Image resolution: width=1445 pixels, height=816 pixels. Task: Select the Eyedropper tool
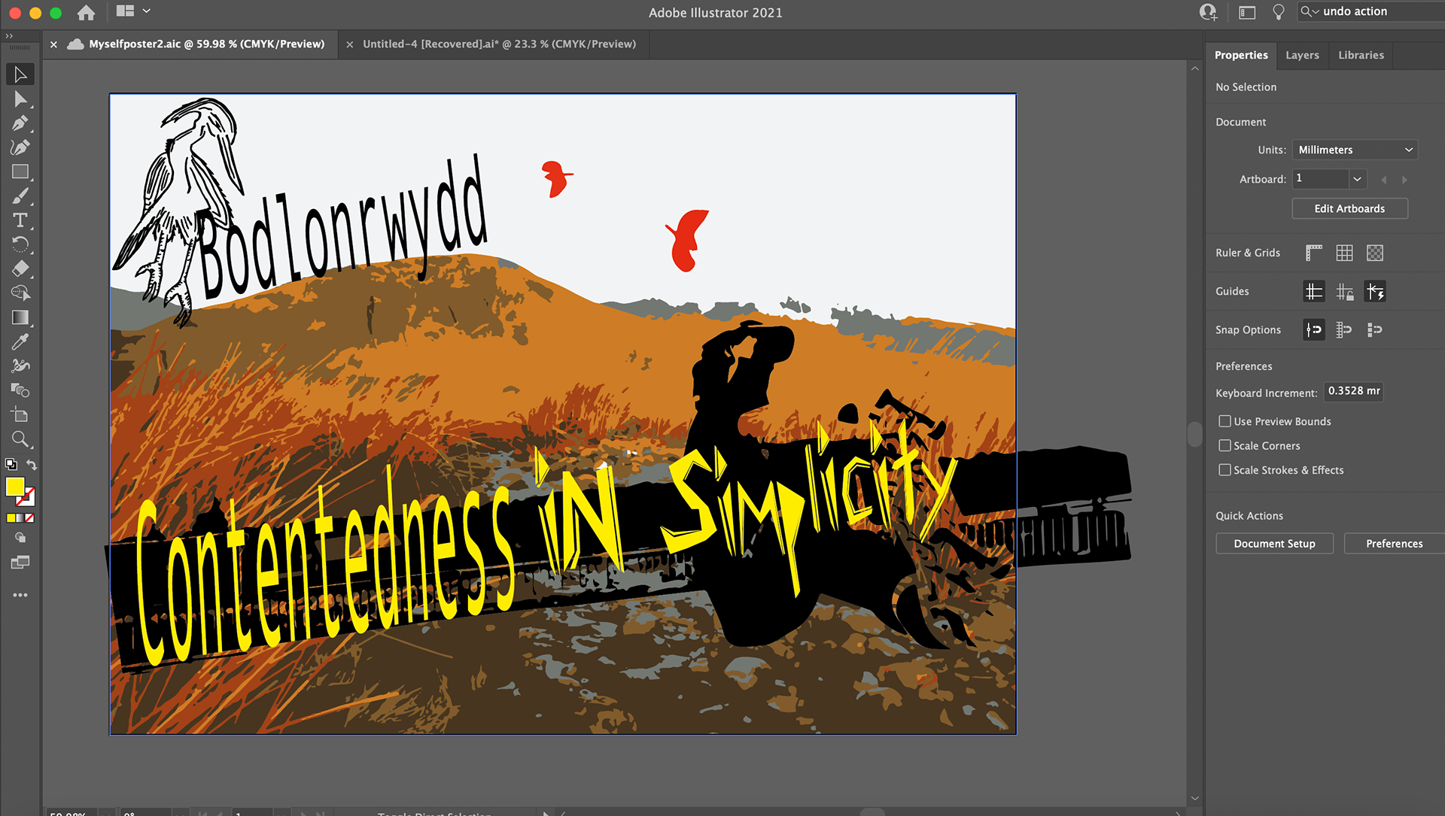(x=20, y=341)
